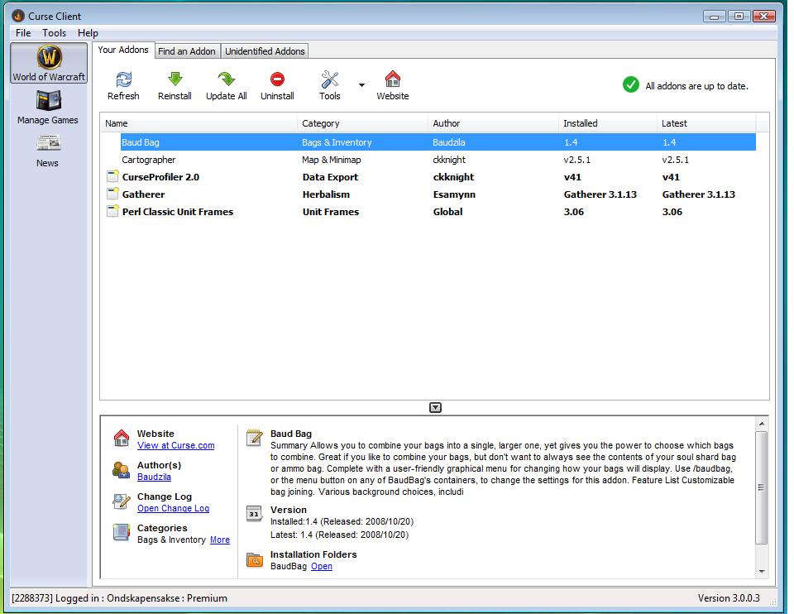Sort by Author column header

(493, 123)
